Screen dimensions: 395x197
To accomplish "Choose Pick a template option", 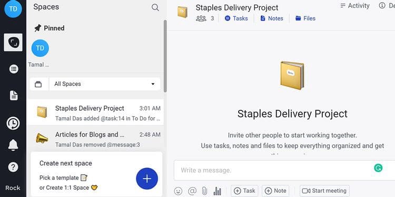I will point(63,178).
